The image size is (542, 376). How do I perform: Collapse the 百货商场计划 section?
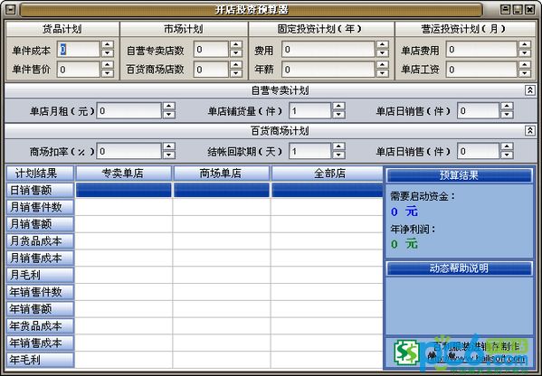pyautogui.click(x=530, y=130)
